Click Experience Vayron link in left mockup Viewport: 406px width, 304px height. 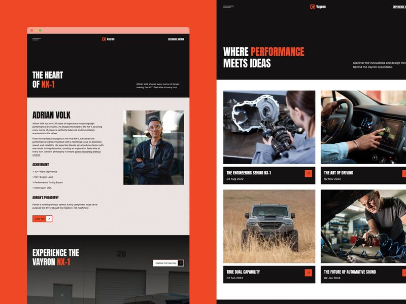pyautogui.click(x=176, y=40)
